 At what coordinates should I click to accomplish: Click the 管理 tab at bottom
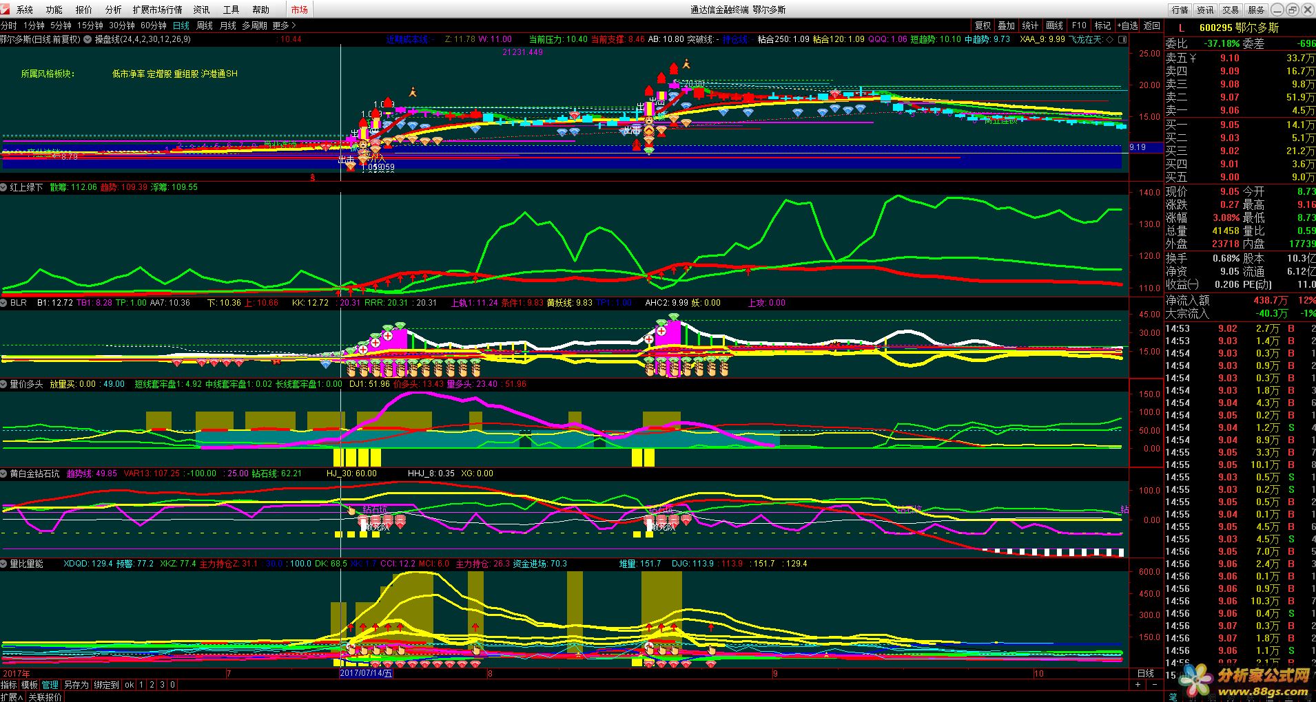[50, 685]
